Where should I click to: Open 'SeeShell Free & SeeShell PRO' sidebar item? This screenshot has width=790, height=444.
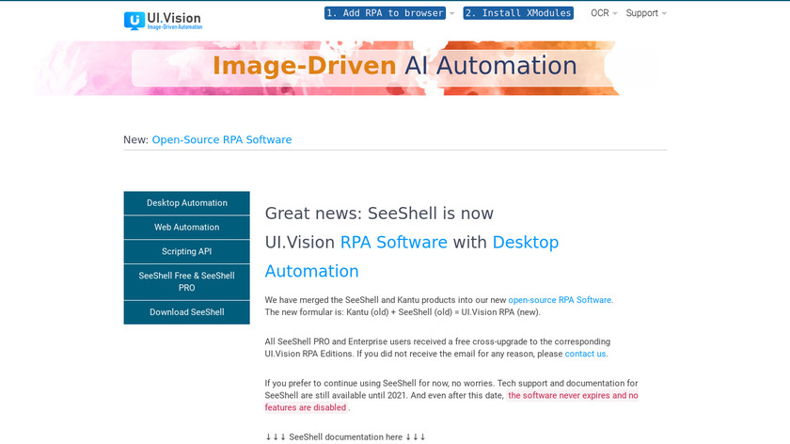[186, 281]
